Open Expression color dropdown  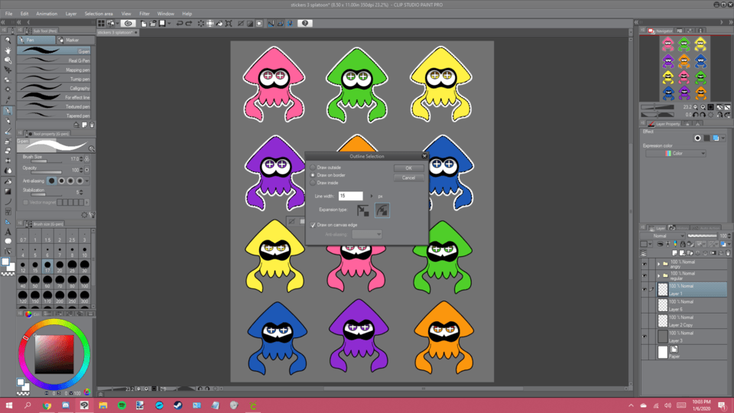tap(675, 154)
